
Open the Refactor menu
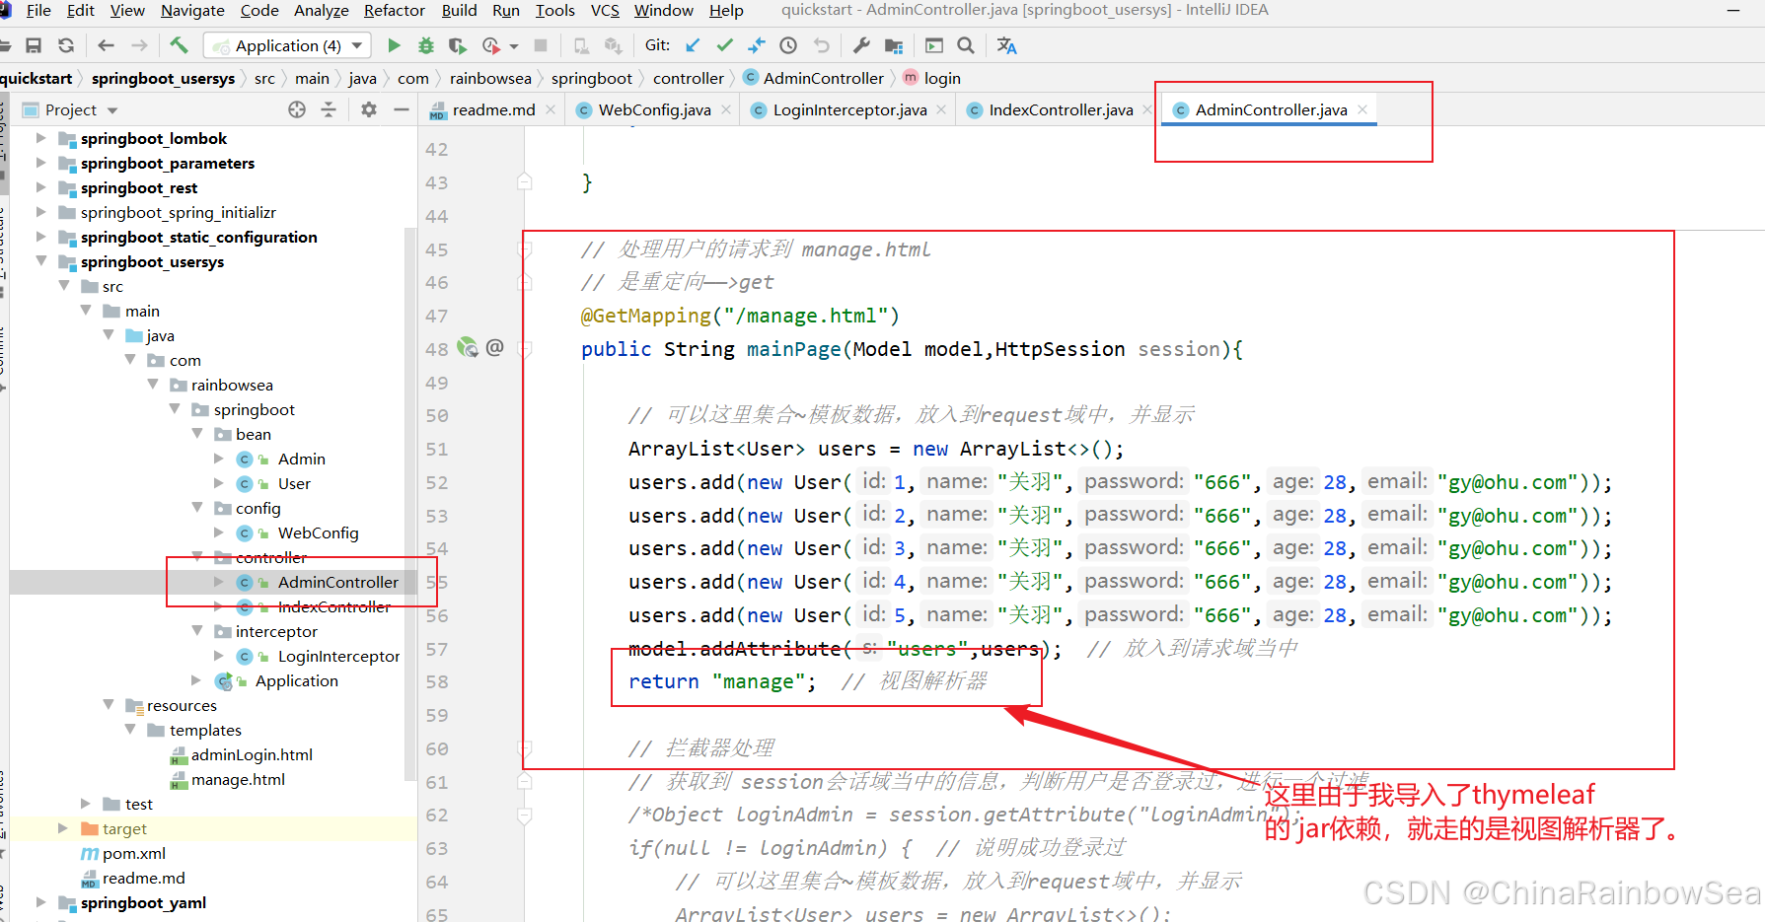pyautogui.click(x=394, y=11)
